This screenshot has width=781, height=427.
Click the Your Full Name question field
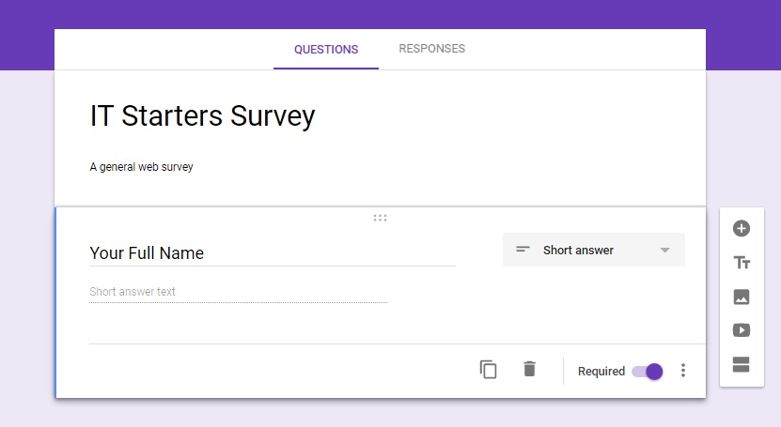point(272,253)
